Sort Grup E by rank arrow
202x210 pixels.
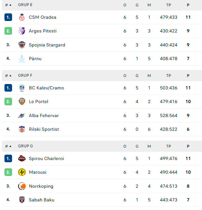click(x=10, y=5)
